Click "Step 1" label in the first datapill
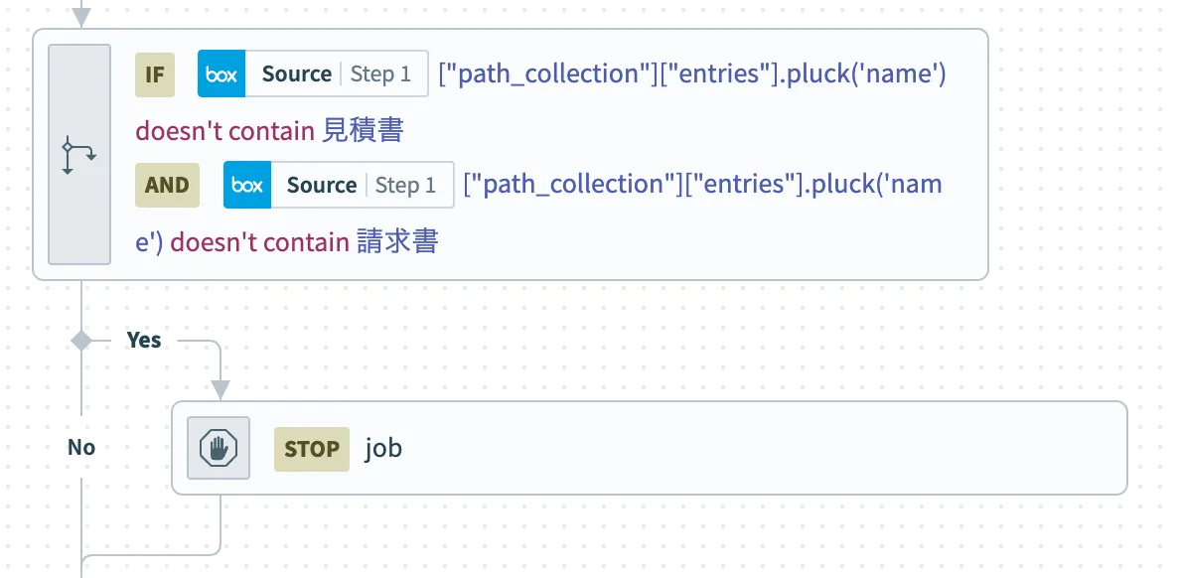This screenshot has height=578, width=1178. pyautogui.click(x=380, y=74)
